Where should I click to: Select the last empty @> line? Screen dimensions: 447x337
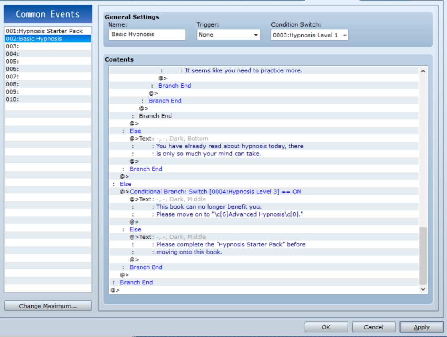[264, 290]
